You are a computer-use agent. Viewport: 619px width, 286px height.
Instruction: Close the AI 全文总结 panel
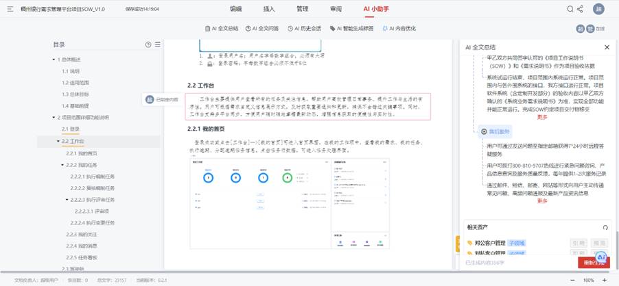pos(607,47)
